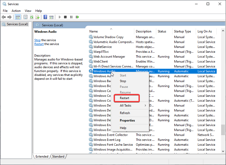Select Services (Local) in the console tree
Viewport: 226px width, 165px height.
17,24
